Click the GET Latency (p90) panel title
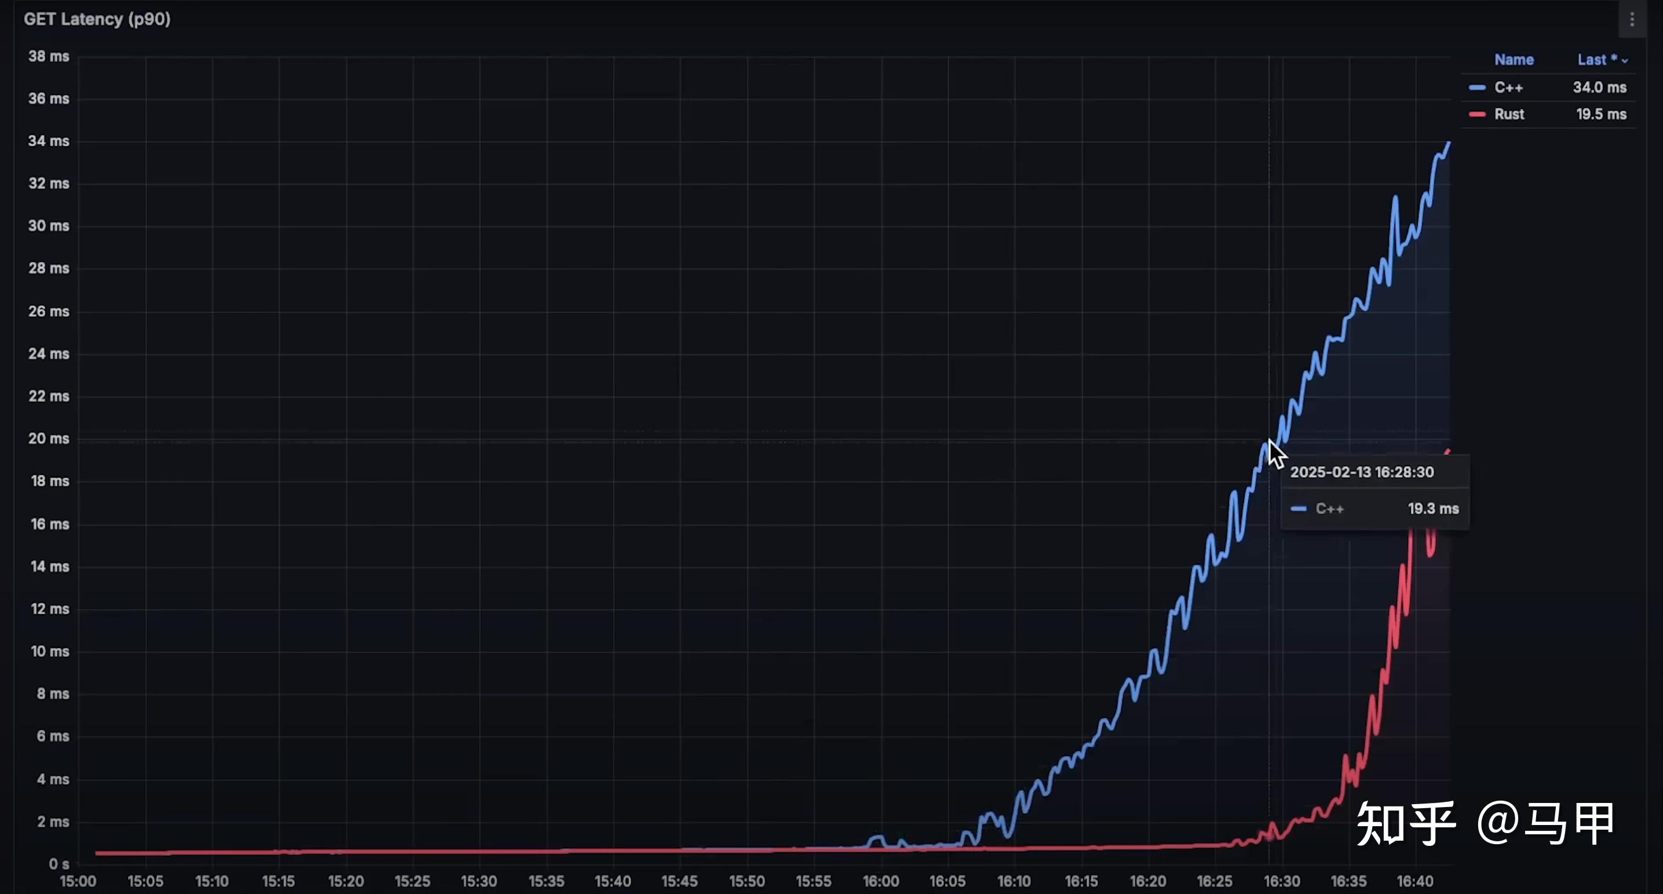 tap(97, 19)
